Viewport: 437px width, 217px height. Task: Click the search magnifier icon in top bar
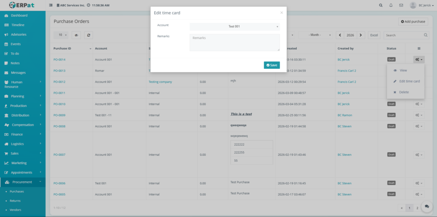(381, 5)
